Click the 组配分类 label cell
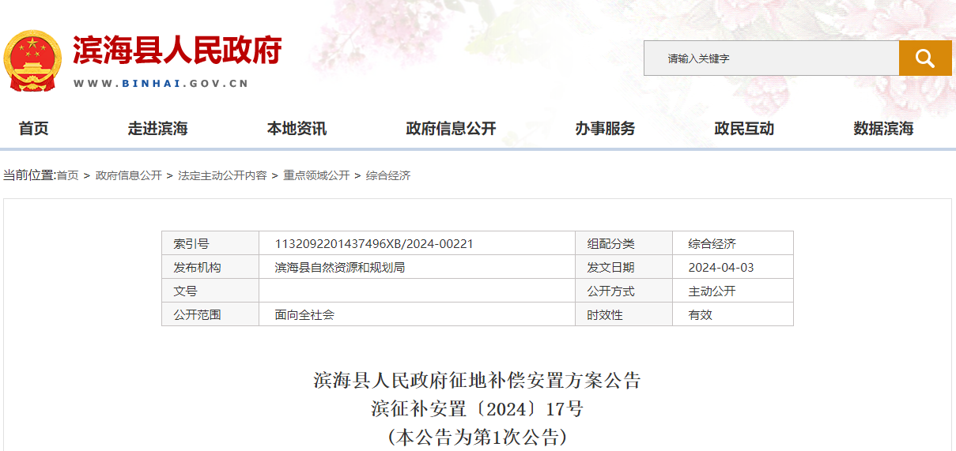This screenshot has width=956, height=451. click(x=624, y=243)
